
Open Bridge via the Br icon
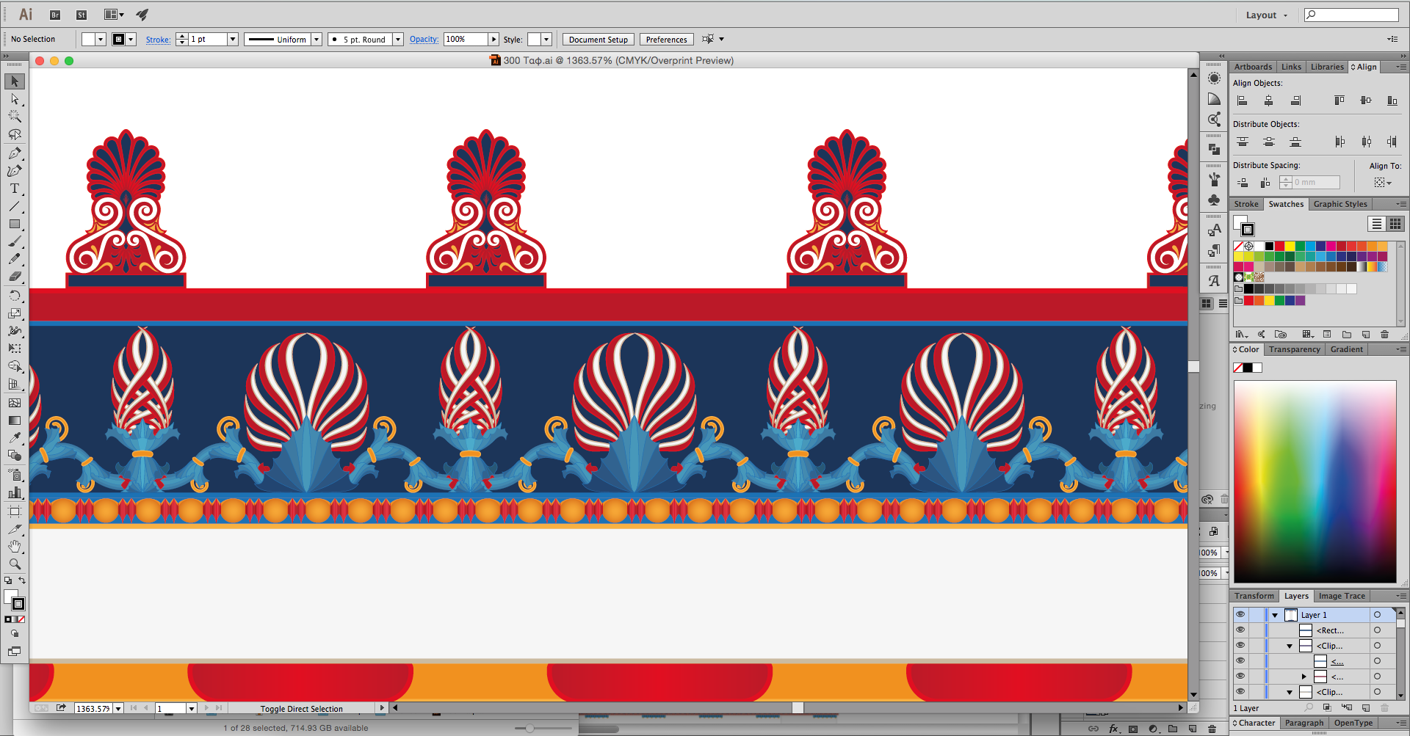55,15
